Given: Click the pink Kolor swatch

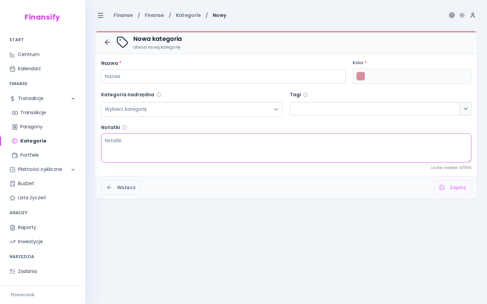Looking at the screenshot, I should [361, 76].
